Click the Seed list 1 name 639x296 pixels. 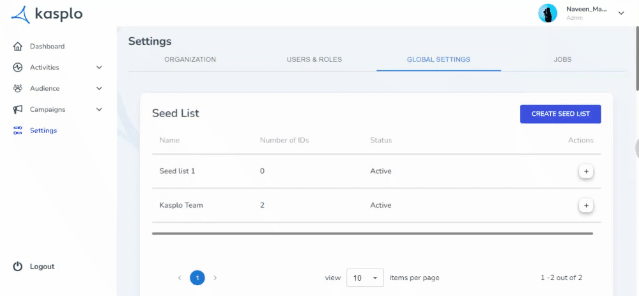tap(177, 171)
